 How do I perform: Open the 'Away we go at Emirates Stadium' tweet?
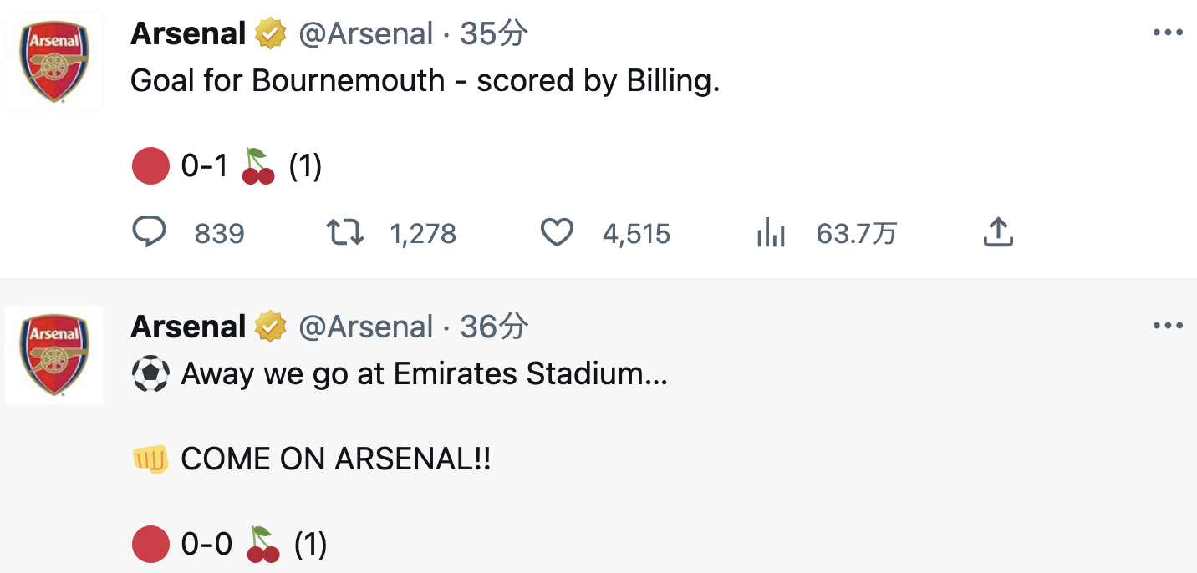tap(425, 374)
